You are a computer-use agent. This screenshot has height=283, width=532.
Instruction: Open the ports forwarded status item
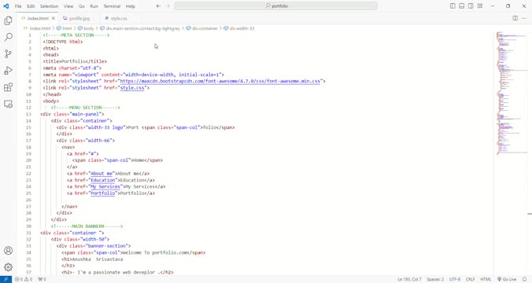pyautogui.click(x=42, y=279)
